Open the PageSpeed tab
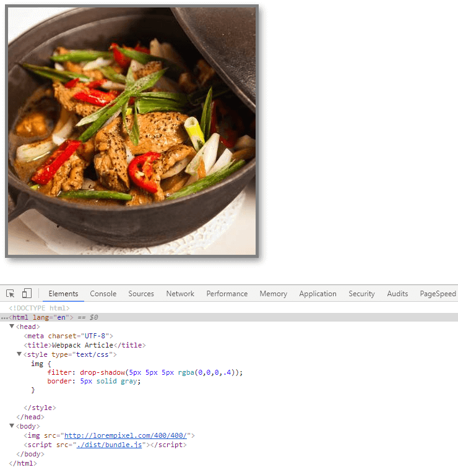458x470 pixels. (438, 294)
